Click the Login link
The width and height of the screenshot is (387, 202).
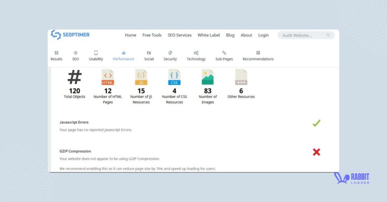tap(263, 35)
